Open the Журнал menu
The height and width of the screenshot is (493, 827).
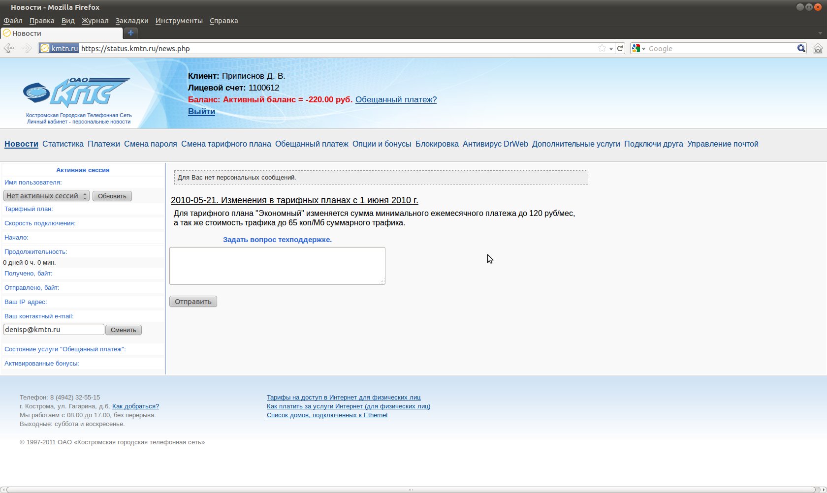[95, 21]
